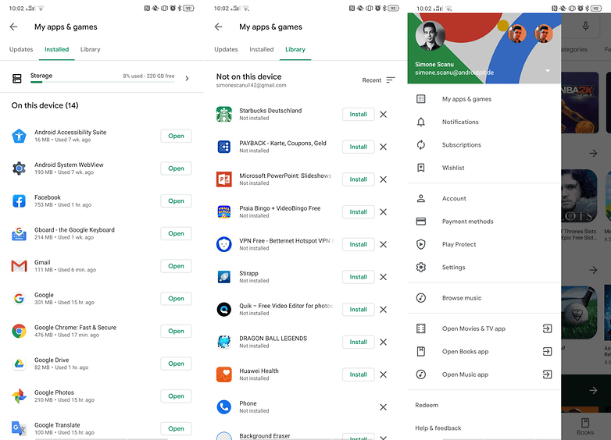The width and height of the screenshot is (611, 440).
Task: Tap the Storage usage progress bar
Action: click(x=102, y=82)
